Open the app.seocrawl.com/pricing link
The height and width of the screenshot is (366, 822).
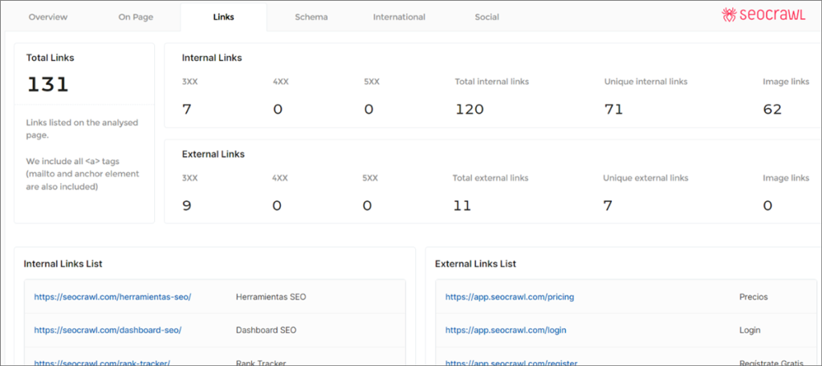tap(510, 296)
